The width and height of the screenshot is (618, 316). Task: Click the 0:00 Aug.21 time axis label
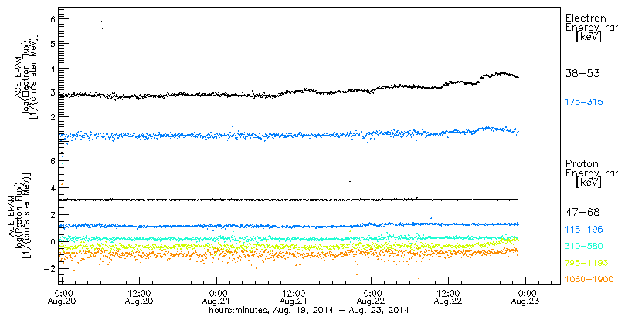pos(218,297)
